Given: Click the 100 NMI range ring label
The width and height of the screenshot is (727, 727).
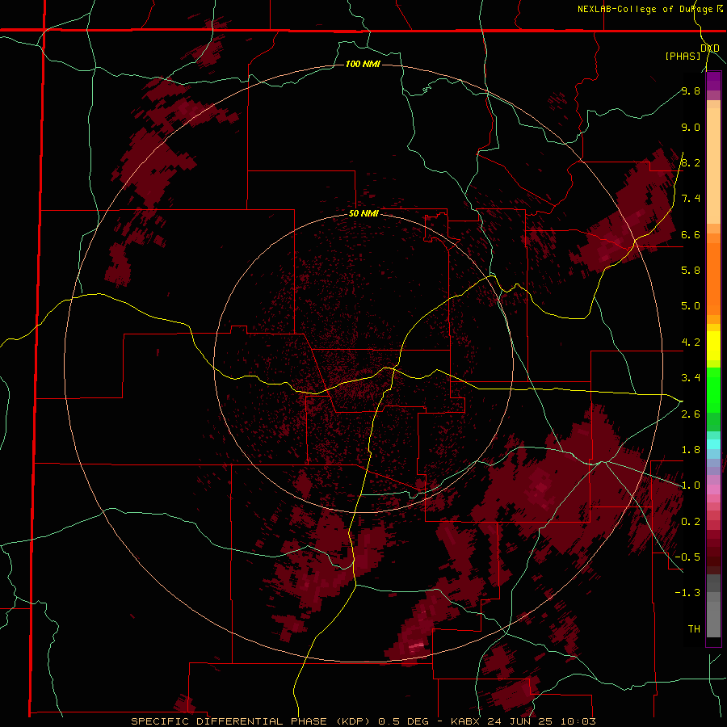Looking at the screenshot, I should [363, 64].
